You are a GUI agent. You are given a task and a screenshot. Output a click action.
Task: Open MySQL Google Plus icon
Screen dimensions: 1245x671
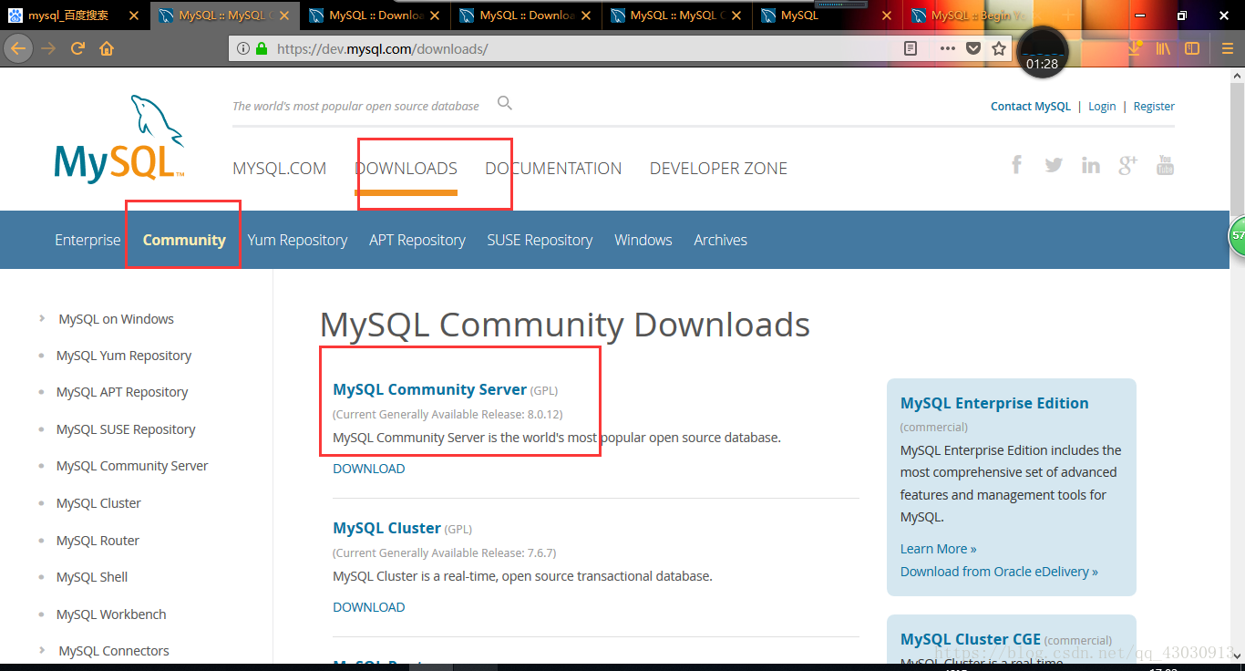pyautogui.click(x=1128, y=165)
